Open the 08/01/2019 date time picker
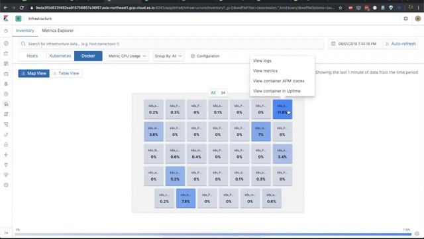424x239 pixels. tap(357, 44)
